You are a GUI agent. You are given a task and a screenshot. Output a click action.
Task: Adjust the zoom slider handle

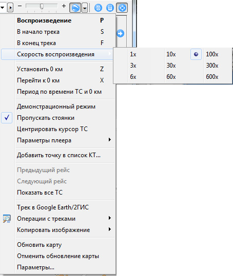click(x=42, y=6)
